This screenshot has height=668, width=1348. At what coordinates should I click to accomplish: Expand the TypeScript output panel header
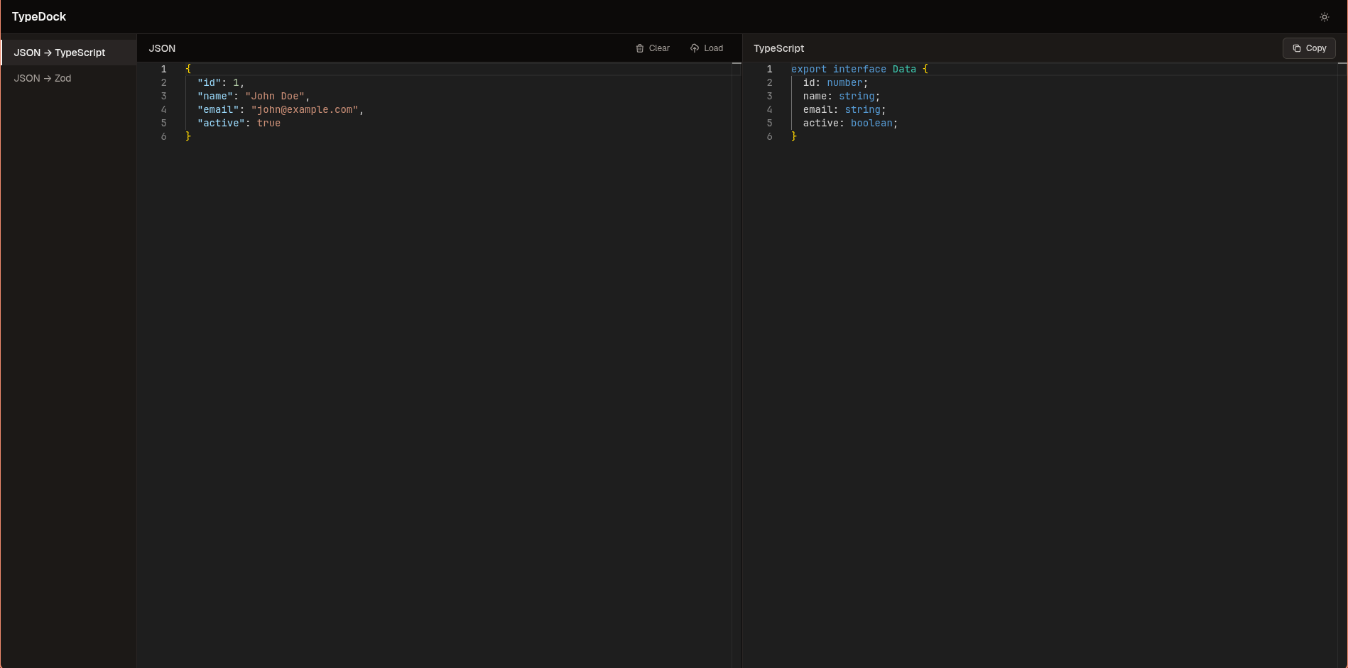[778, 48]
